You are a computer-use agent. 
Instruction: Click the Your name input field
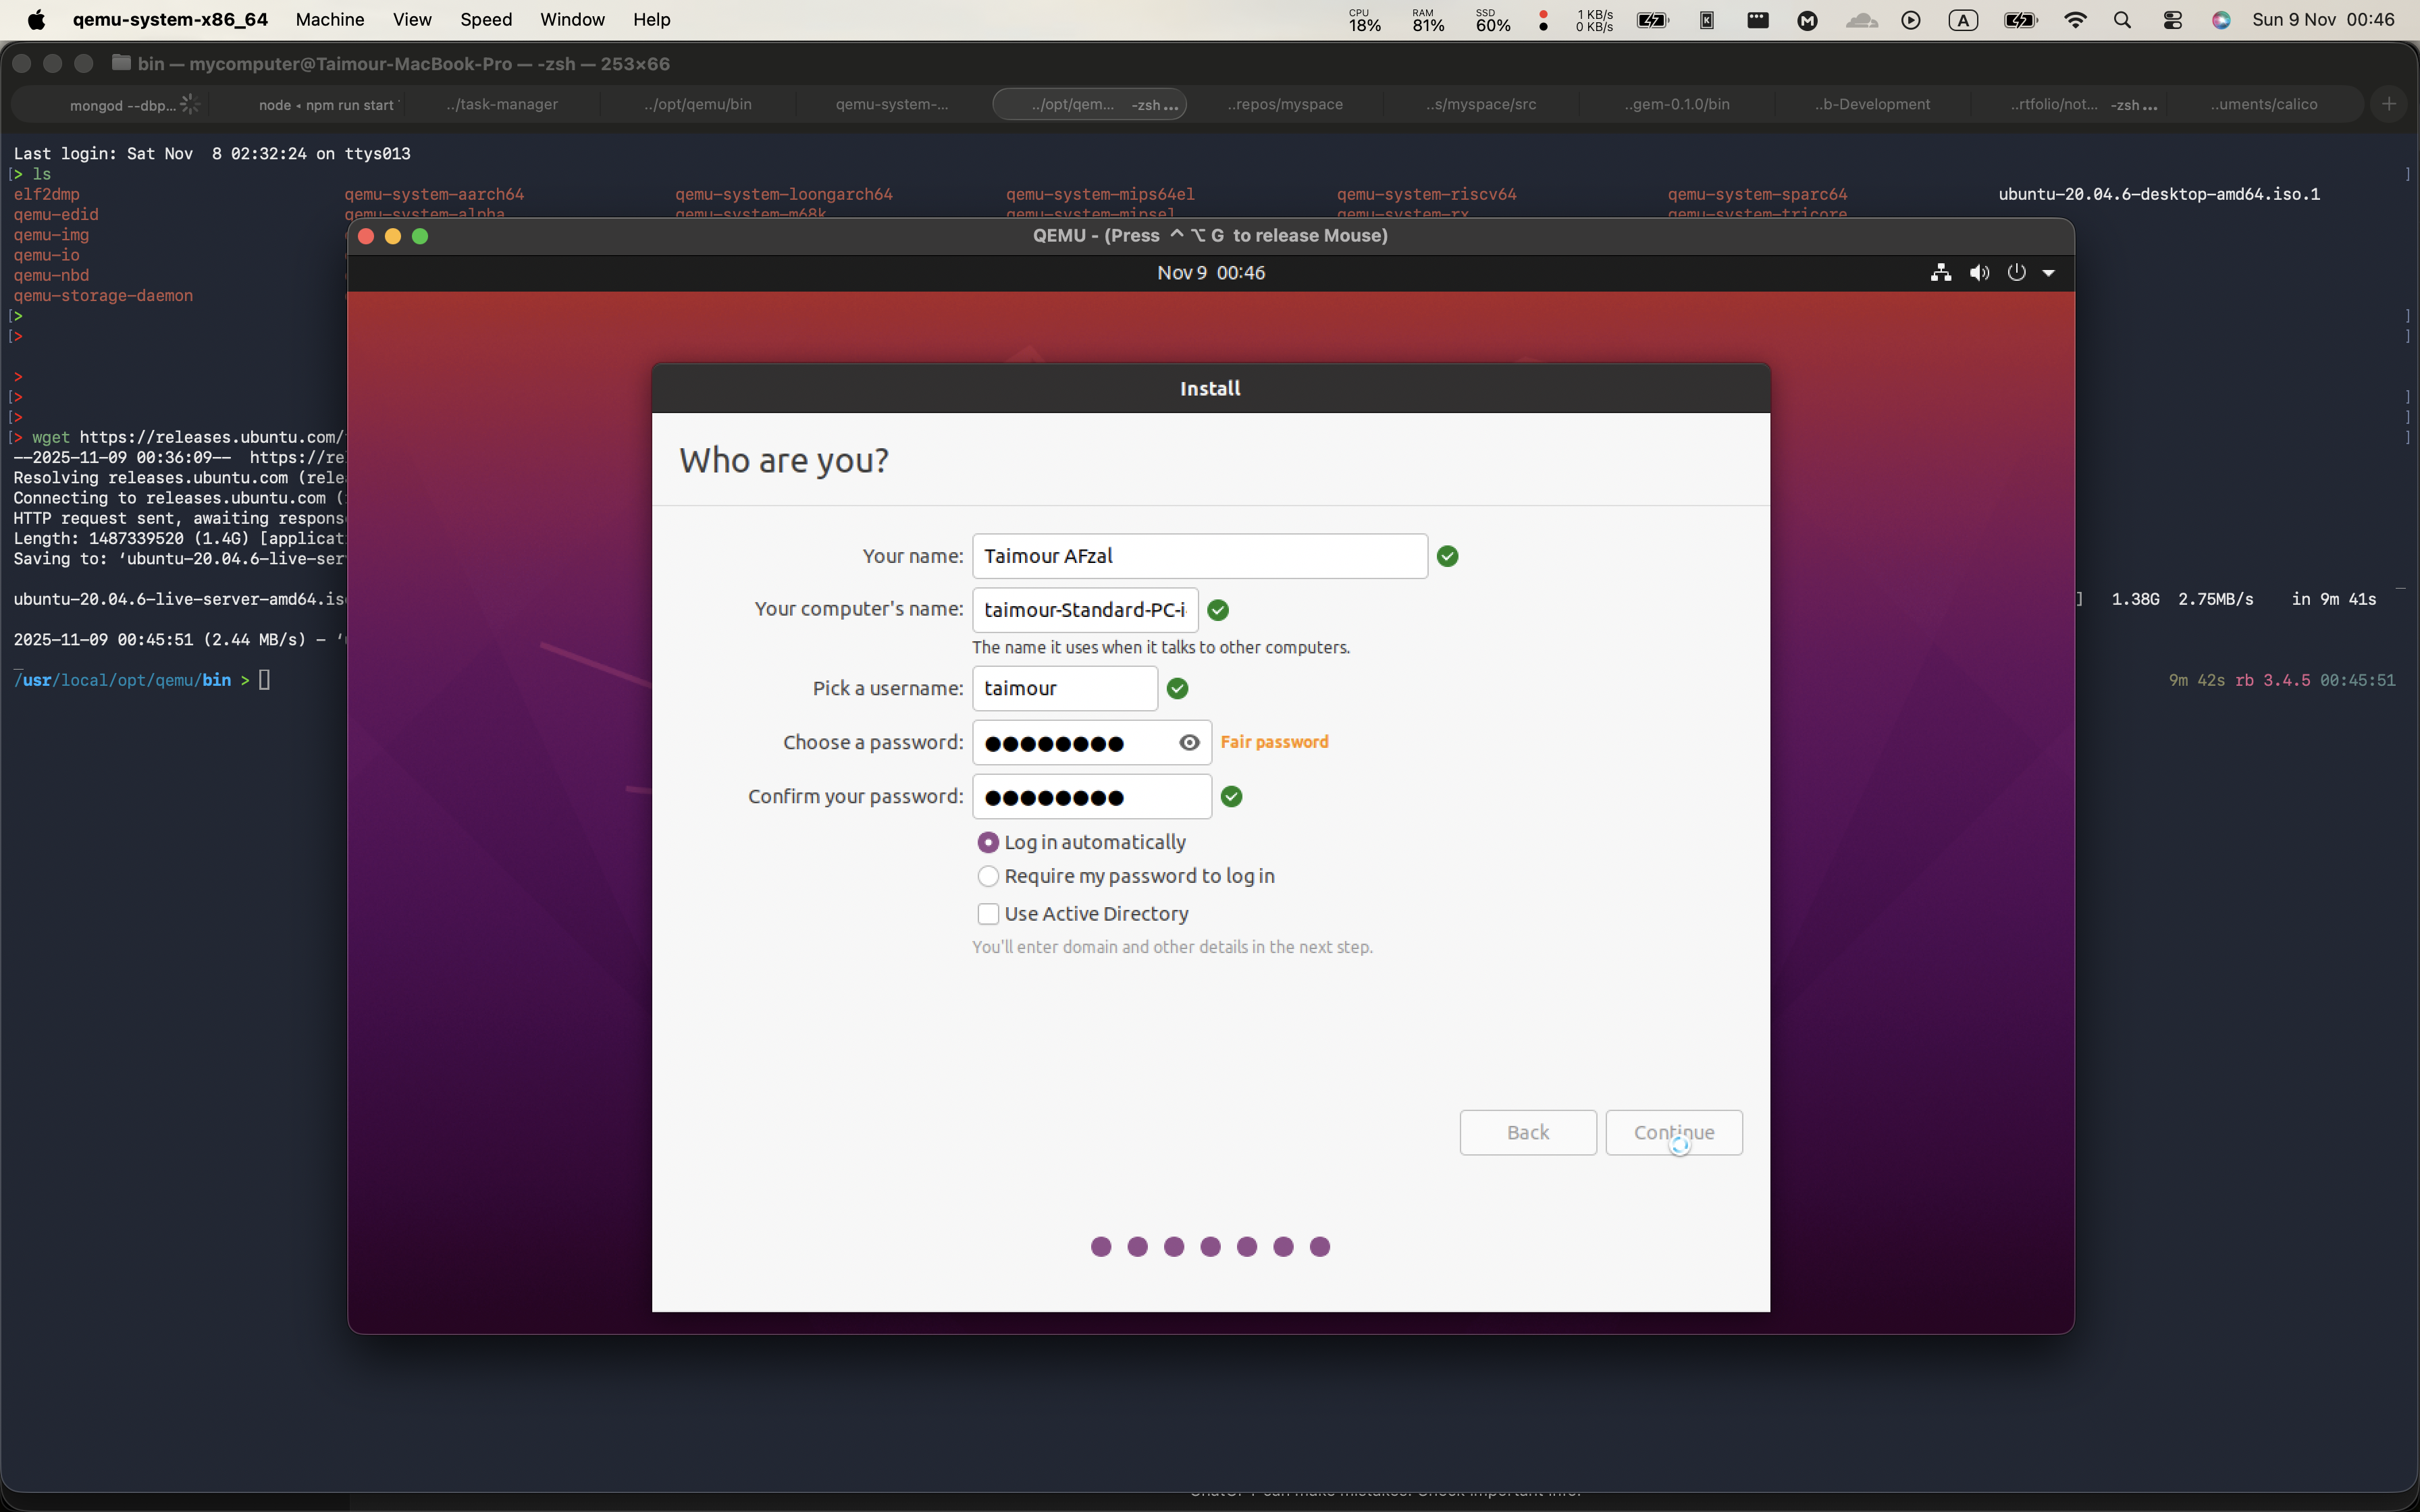pos(1199,556)
